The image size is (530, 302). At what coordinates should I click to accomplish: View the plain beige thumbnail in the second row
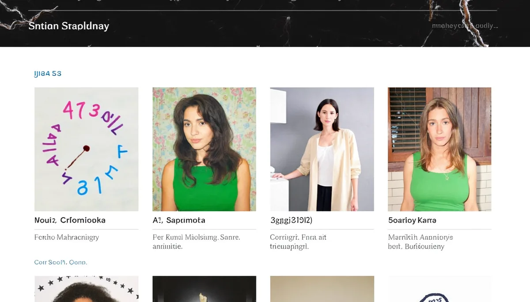pos(322,289)
